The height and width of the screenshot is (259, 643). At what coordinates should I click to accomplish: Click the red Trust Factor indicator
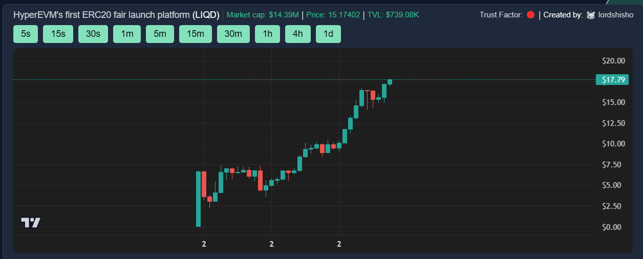pyautogui.click(x=530, y=14)
